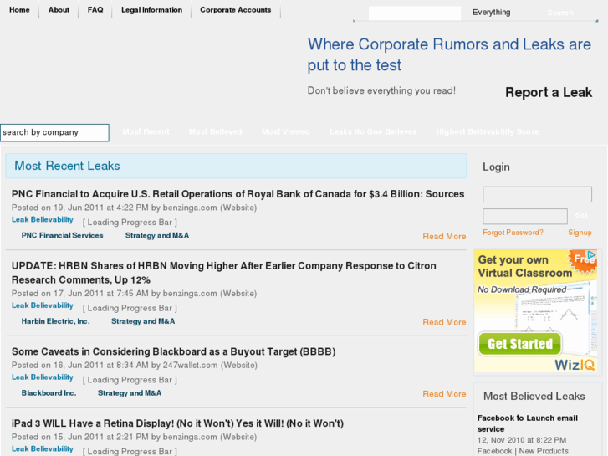Open the iPad 3 Retina Display headline
This screenshot has width=608, height=456.
coord(177,423)
